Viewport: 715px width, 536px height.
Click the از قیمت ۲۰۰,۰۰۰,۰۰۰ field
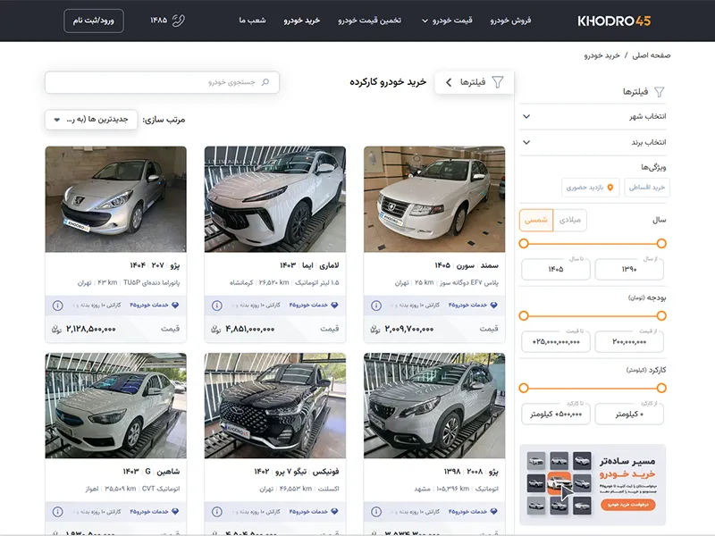coord(629,342)
